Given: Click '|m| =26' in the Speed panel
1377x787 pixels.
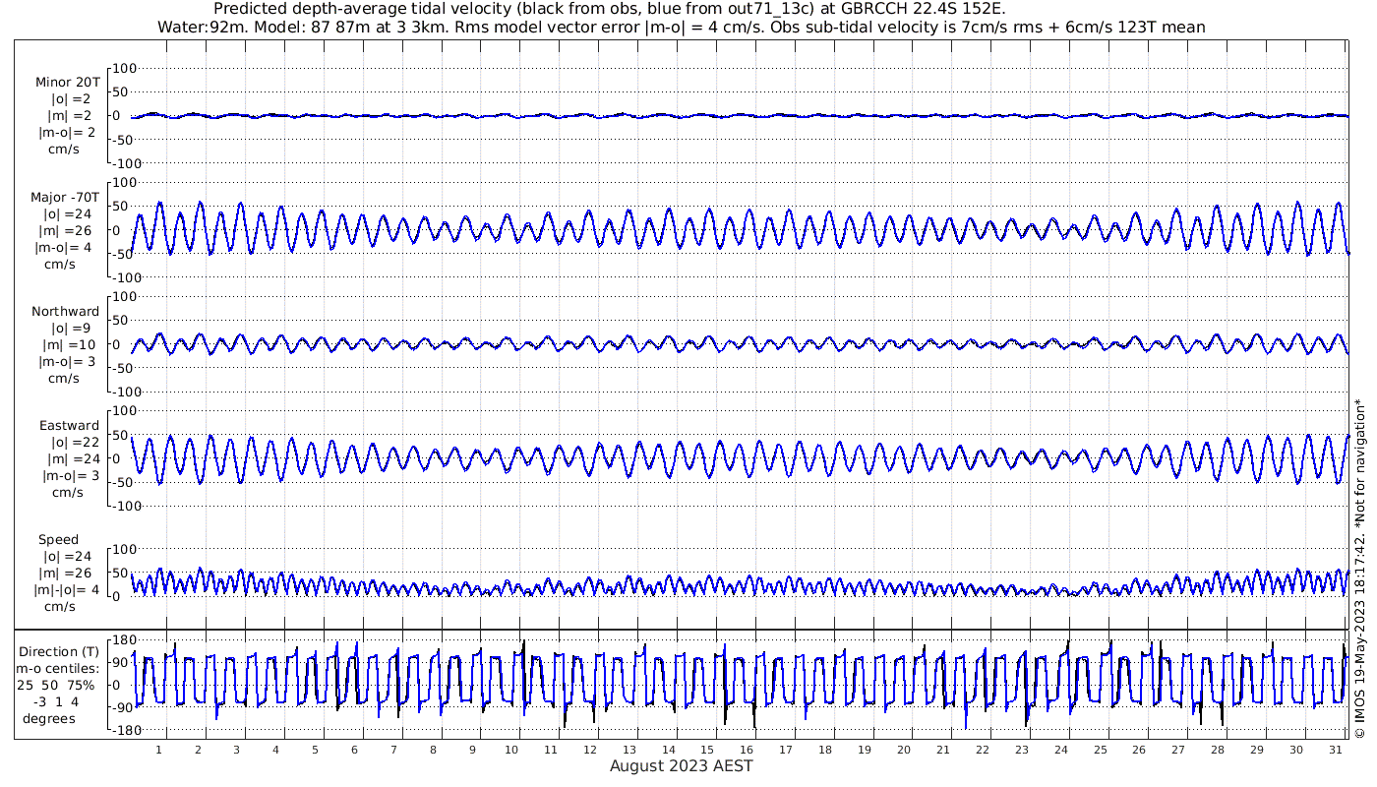Looking at the screenshot, I should point(69,574).
